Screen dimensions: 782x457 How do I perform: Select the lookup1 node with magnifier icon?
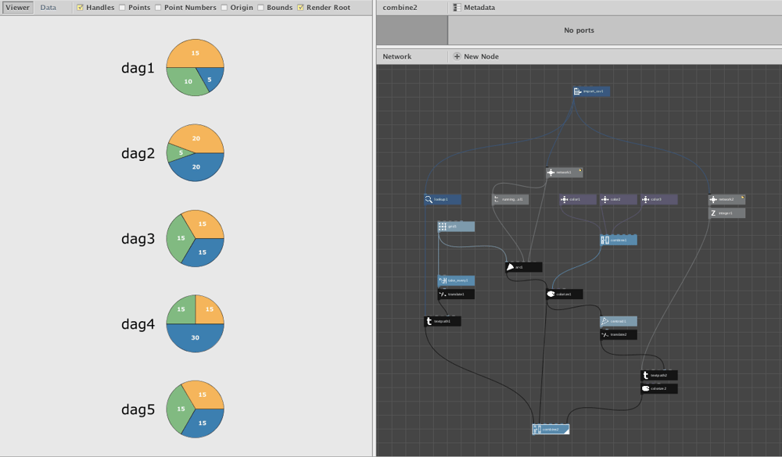[x=443, y=199]
